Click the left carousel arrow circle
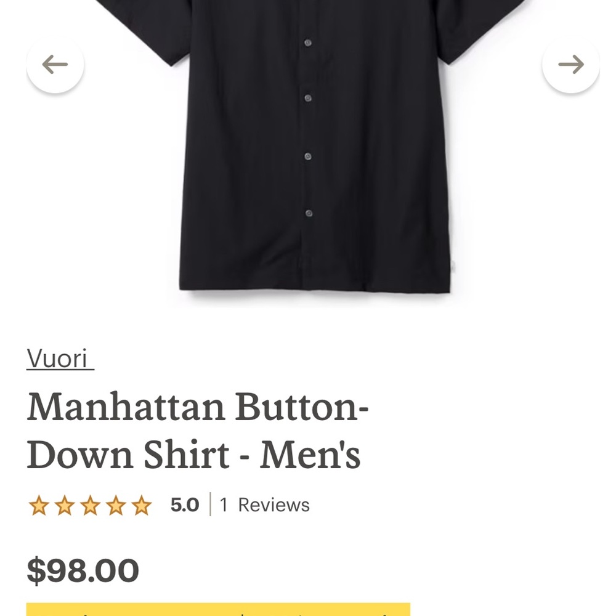The width and height of the screenshot is (616, 616). tap(55, 63)
